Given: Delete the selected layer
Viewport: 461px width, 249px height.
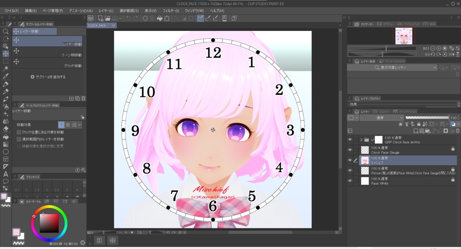Looking at the screenshot, I should pyautogui.click(x=457, y=131).
